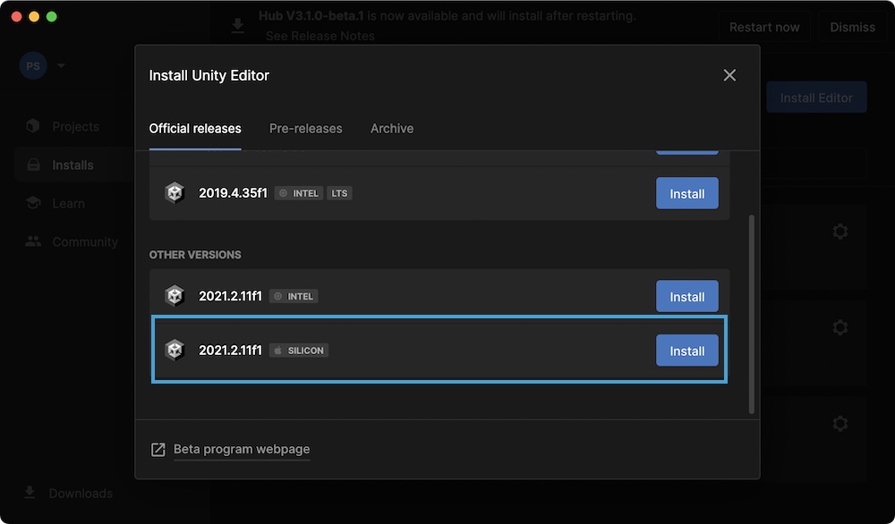
Task: Click the INTEL badge on 2019.4.35f1 row
Action: click(299, 193)
